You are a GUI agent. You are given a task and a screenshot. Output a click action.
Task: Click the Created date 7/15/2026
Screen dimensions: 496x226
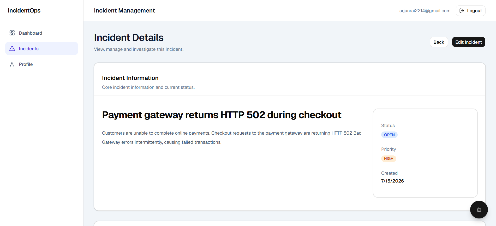(392, 181)
